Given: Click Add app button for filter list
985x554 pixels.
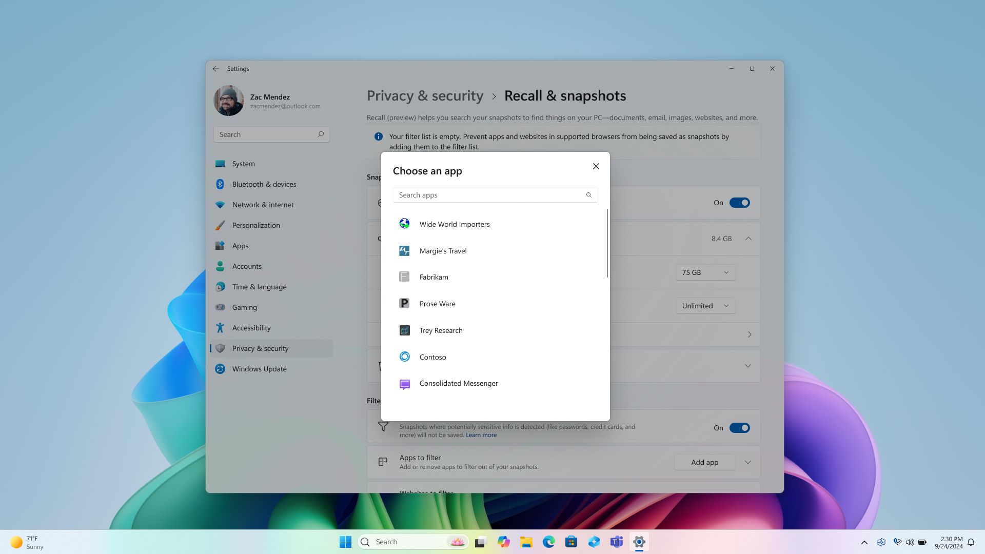Looking at the screenshot, I should (x=704, y=462).
